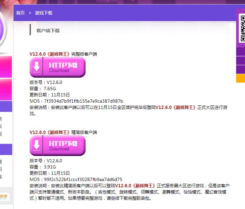The height and width of the screenshot is (209, 245).
Task: Download the 精简版 client via HTTP button
Action: [x=58, y=145]
